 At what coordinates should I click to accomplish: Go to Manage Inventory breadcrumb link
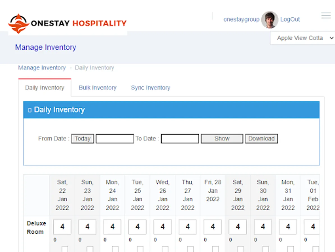(42, 68)
